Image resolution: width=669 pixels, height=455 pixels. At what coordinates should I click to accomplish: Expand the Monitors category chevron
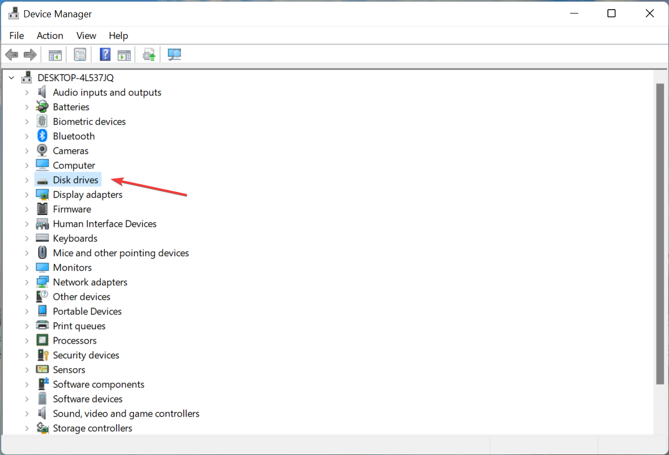tap(26, 267)
